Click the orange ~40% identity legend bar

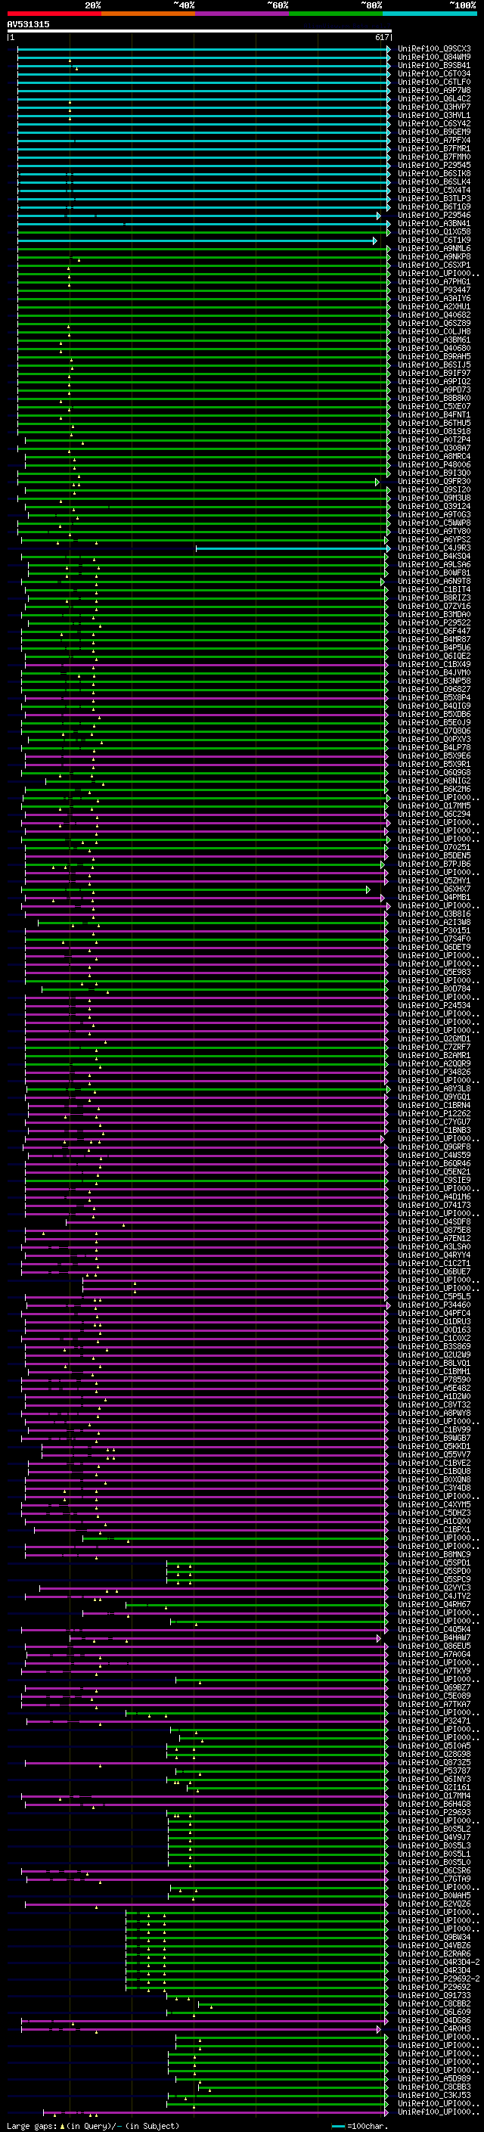pyautogui.click(x=148, y=14)
